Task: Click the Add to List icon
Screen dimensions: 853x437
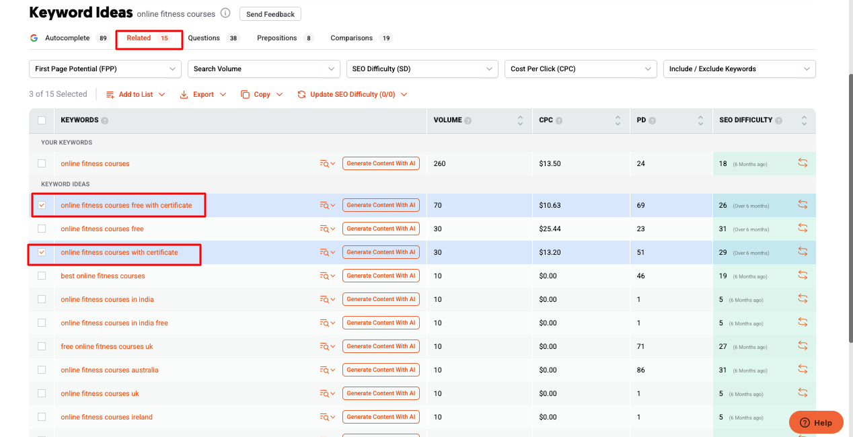Action: 110,95
